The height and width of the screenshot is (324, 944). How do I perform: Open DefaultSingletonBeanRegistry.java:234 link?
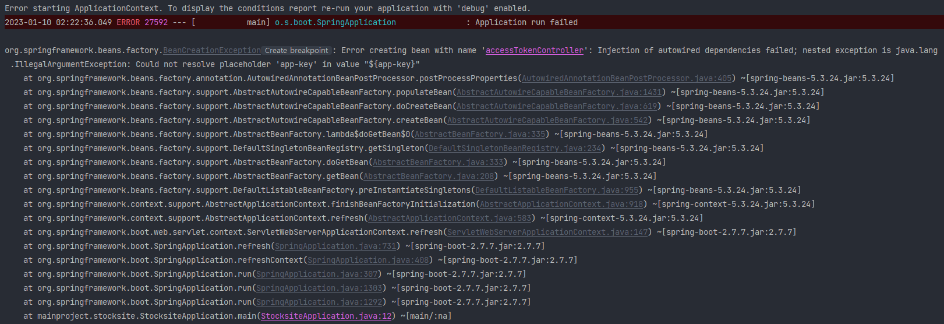coord(515,149)
